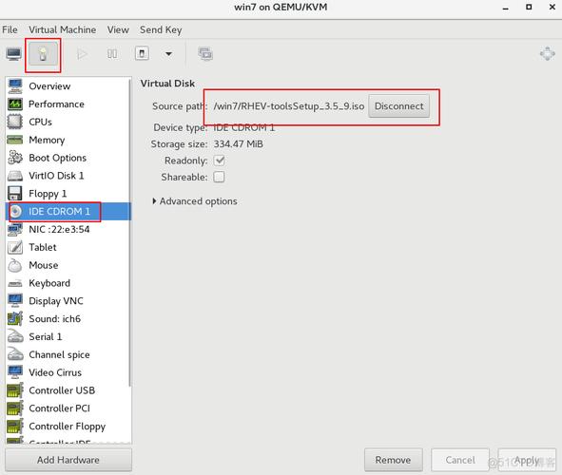Open the View menu
Image resolution: width=562 pixels, height=475 pixels.
[118, 29]
